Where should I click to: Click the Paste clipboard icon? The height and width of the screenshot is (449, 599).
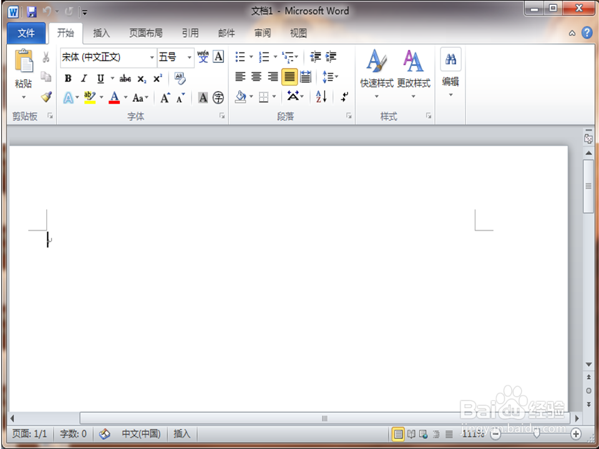tap(23, 61)
